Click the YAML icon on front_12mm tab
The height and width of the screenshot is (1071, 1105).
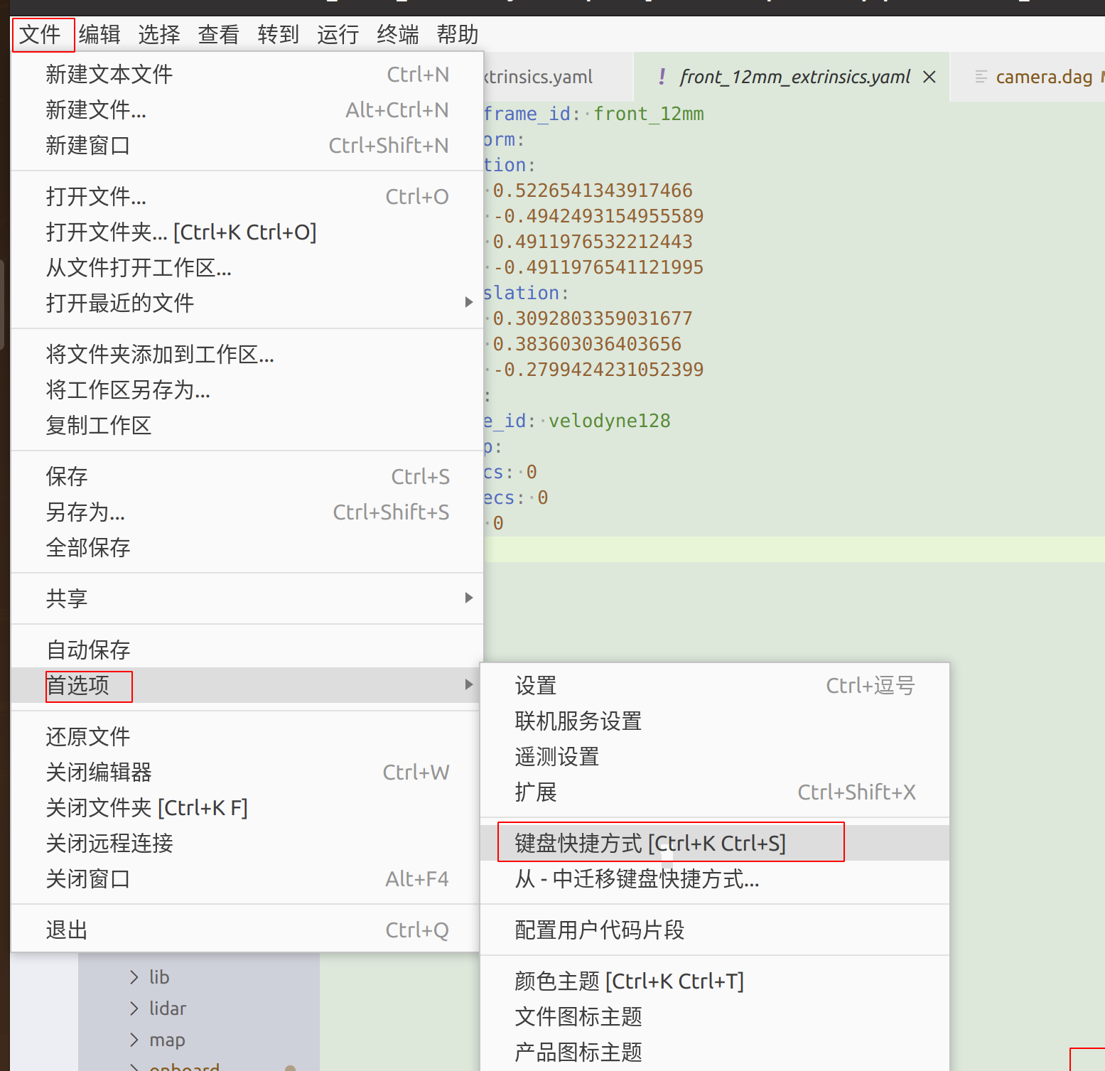662,77
